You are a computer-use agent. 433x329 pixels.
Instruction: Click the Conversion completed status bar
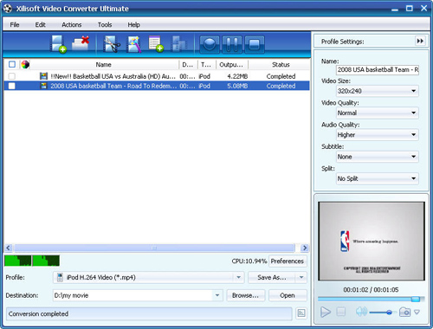(149, 313)
